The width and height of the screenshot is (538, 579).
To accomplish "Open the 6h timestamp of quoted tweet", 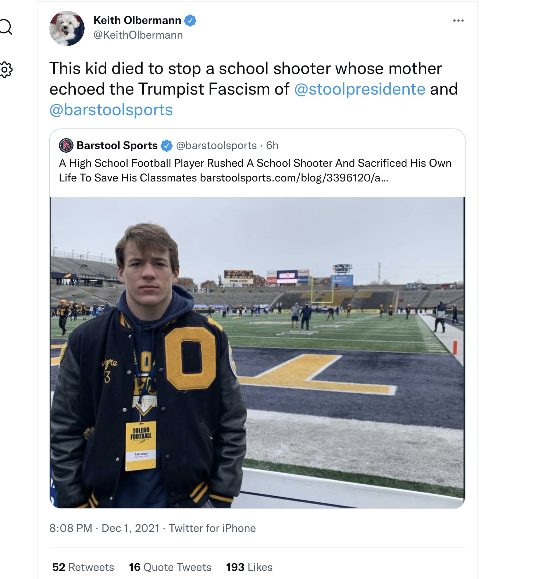I will 272,145.
